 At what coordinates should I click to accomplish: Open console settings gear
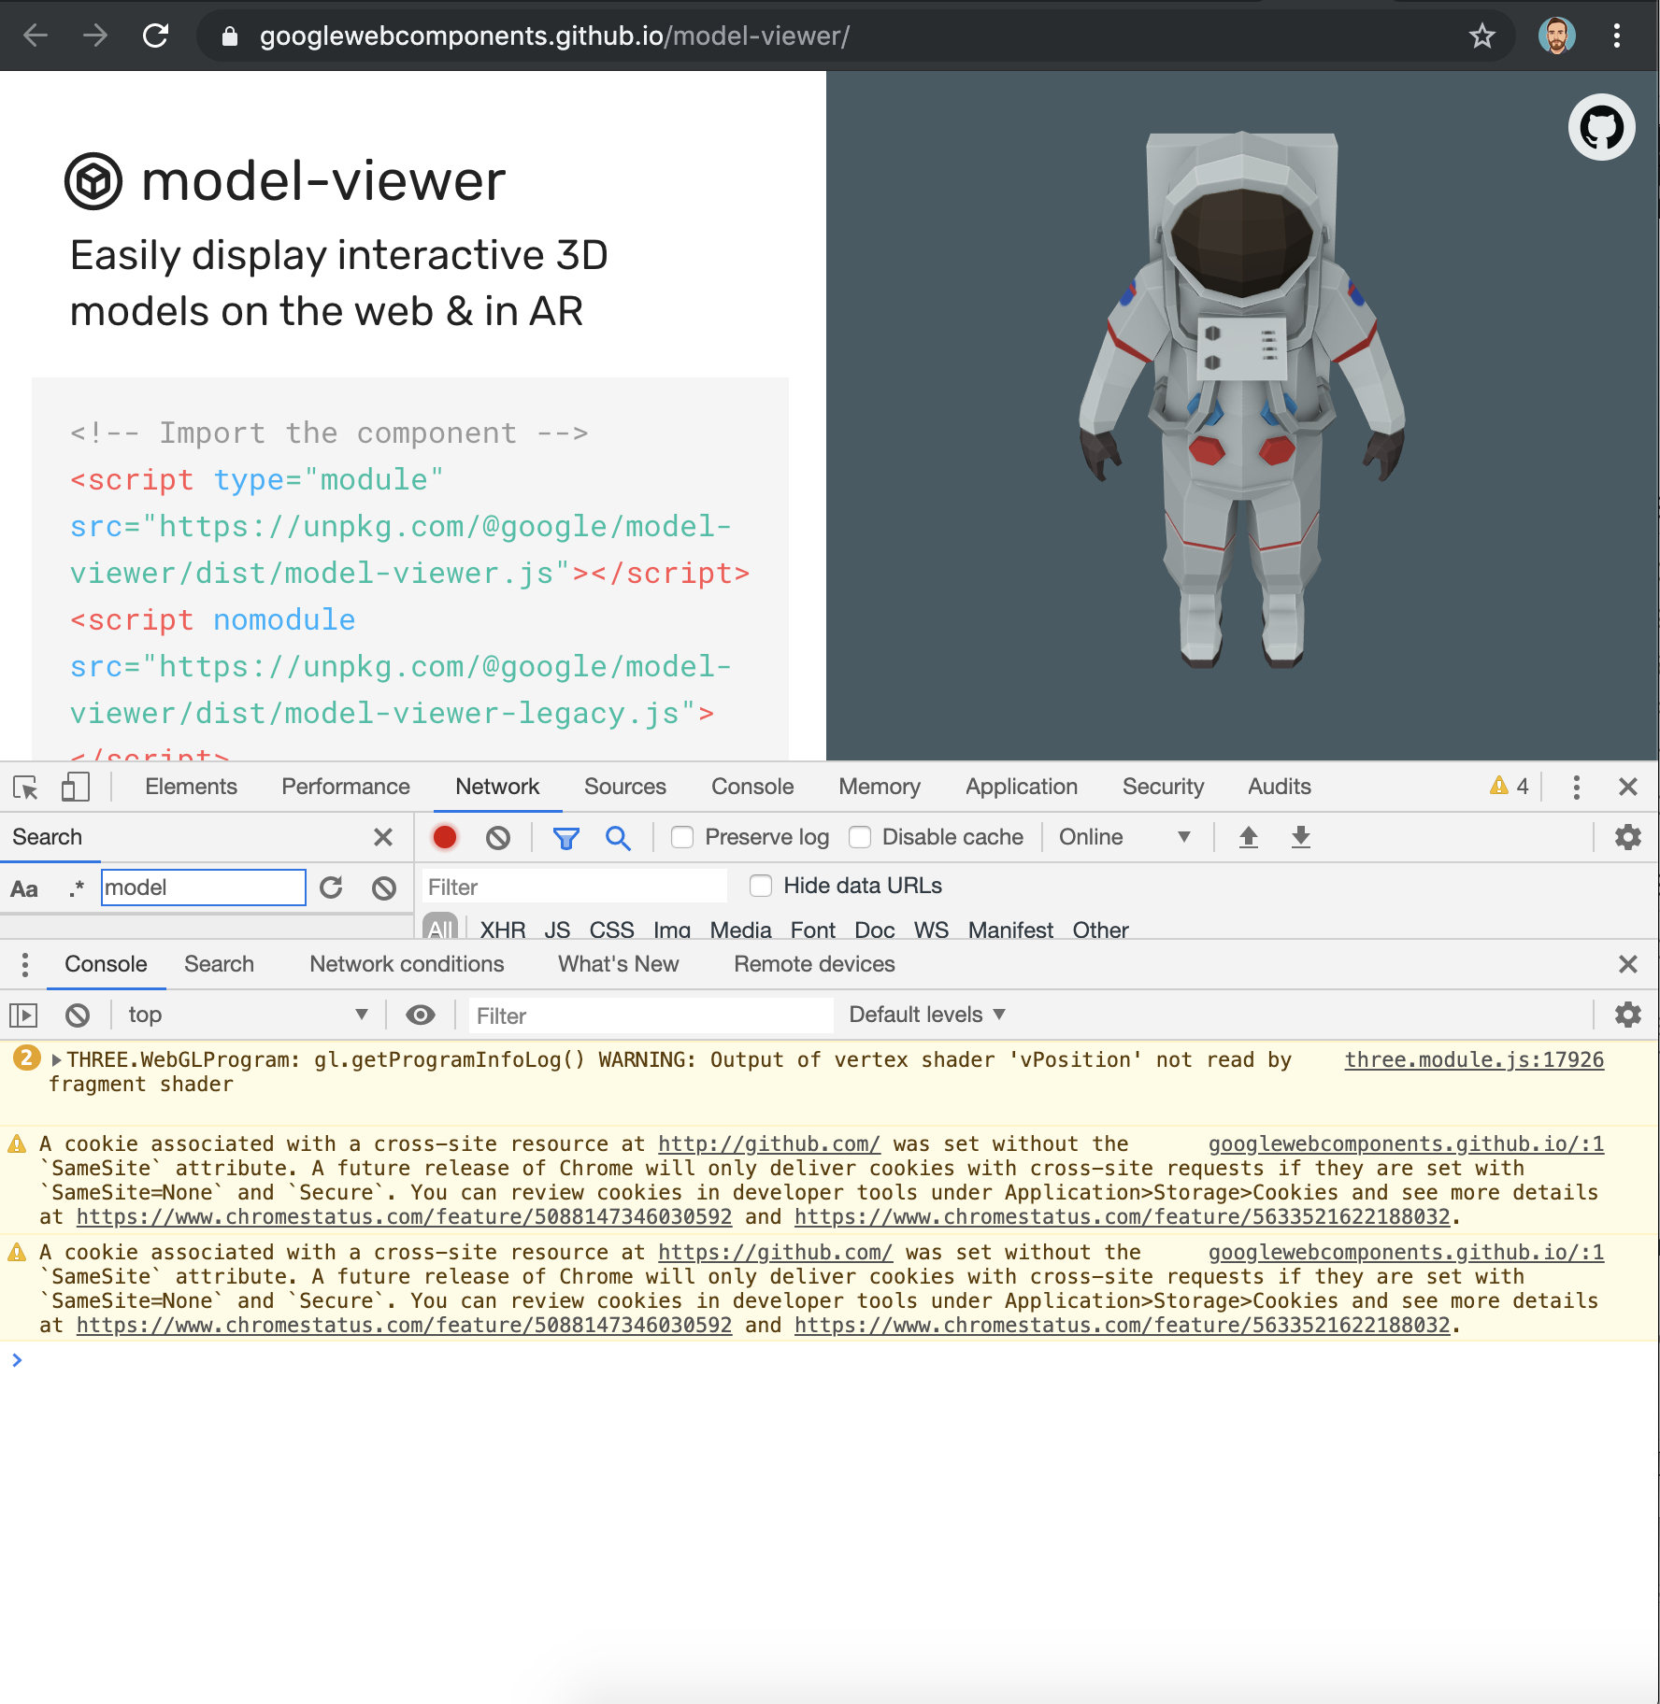[x=1628, y=1015]
